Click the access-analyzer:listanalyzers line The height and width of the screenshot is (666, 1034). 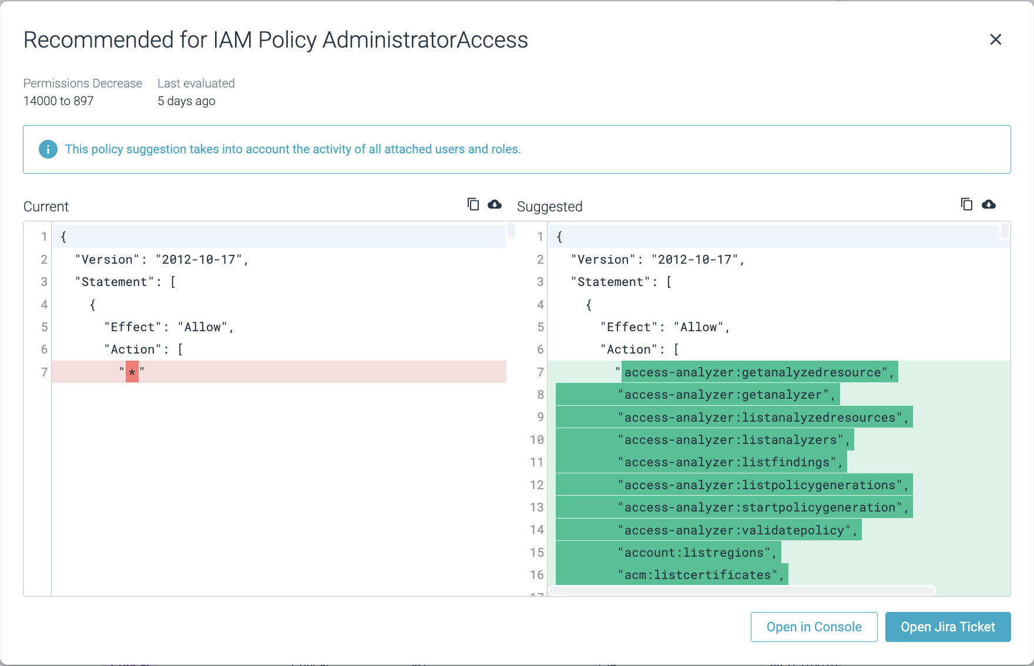click(779, 439)
